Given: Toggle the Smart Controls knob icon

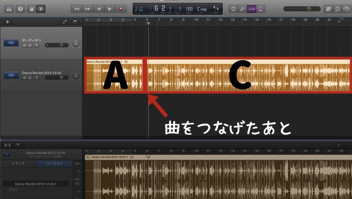Looking at the screenshot, I should point(32,9).
